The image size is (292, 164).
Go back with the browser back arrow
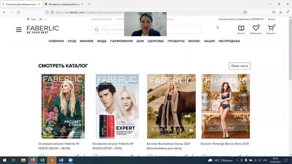click(x=5, y=12)
